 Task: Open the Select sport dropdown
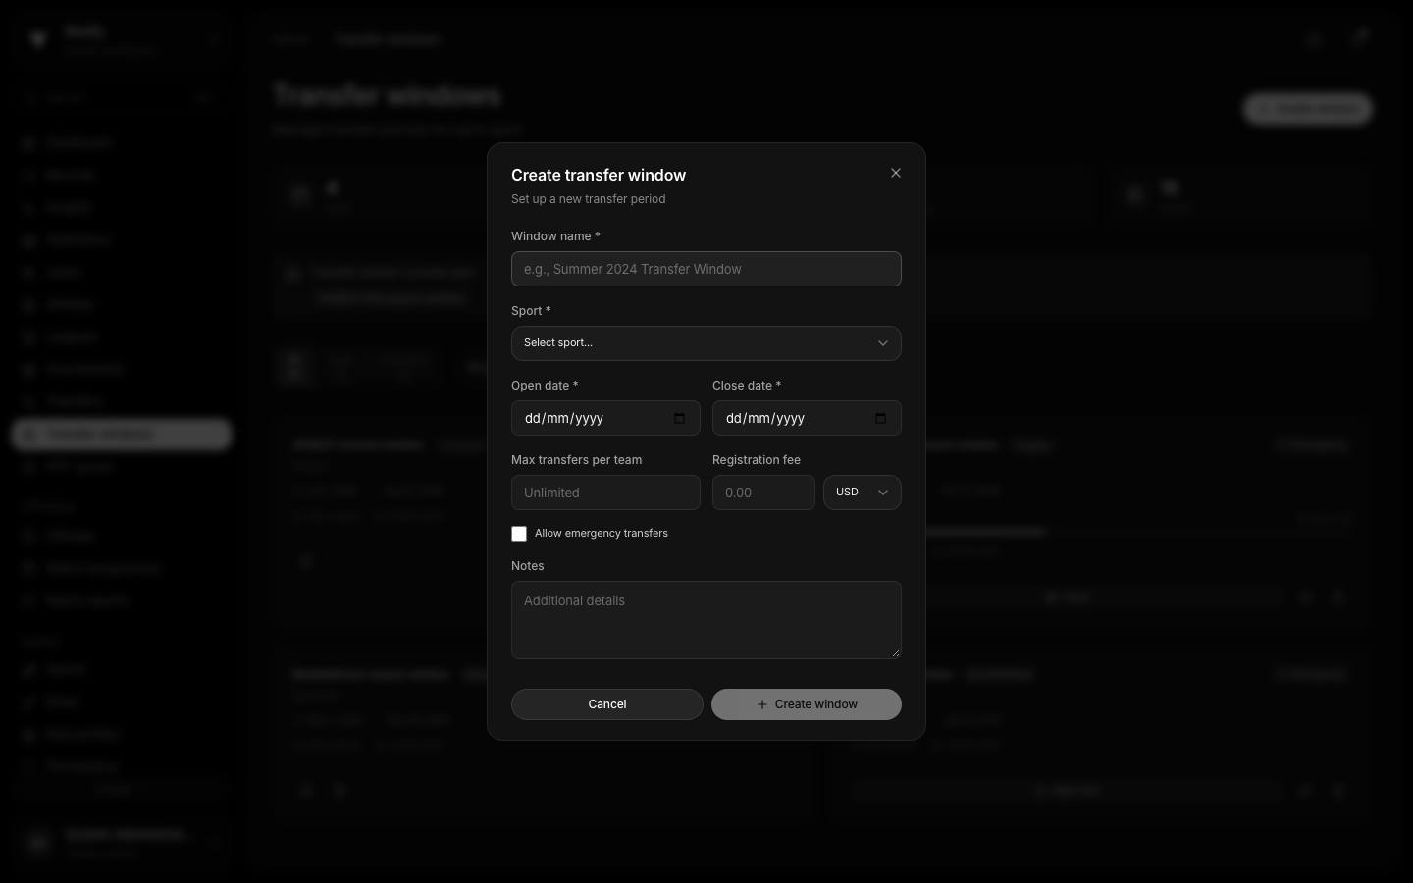706,343
